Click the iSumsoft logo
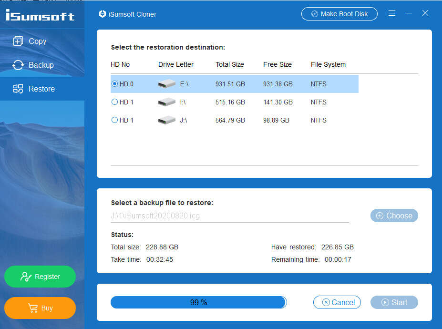Image resolution: width=442 pixels, height=329 pixels. (40, 15)
